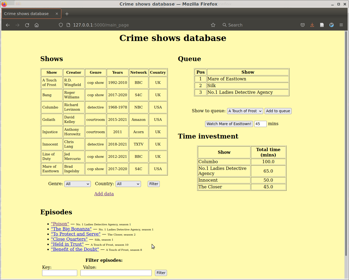Open the Add data link
Screen dimensions: 349x280
point(104,194)
